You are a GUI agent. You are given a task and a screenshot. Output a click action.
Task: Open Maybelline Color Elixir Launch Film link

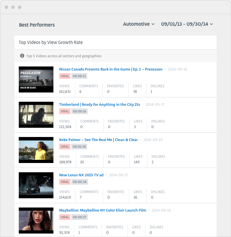103,210
